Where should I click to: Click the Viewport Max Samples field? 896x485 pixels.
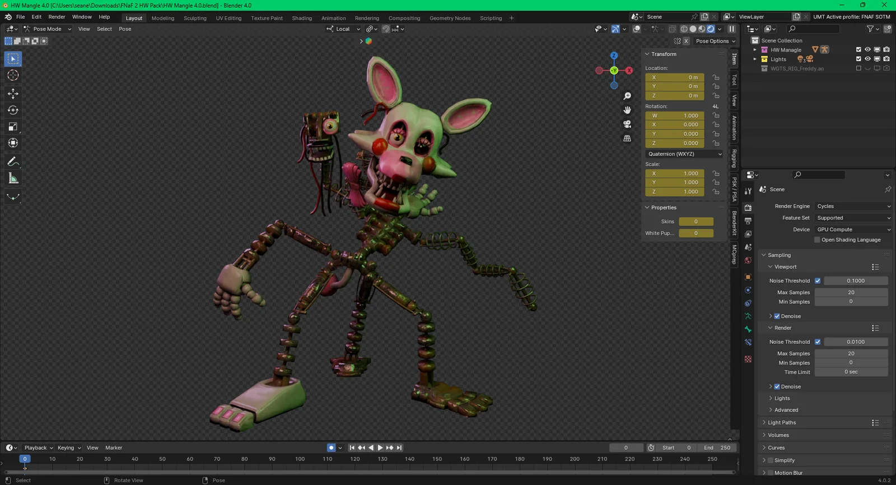click(851, 292)
